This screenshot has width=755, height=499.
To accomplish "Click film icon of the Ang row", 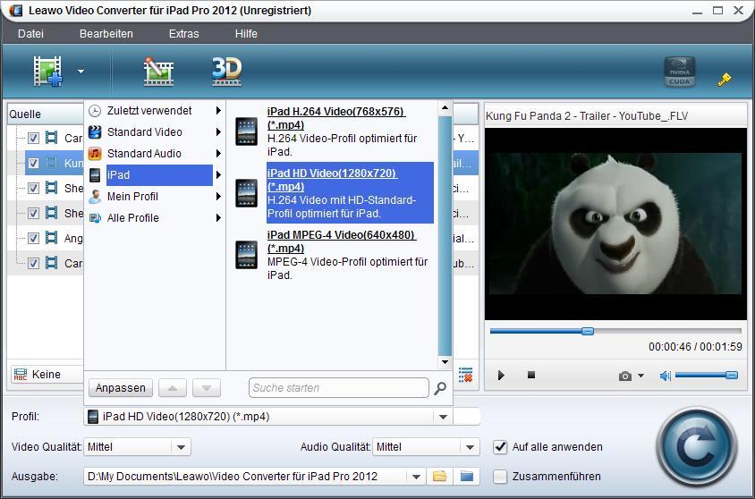I will (x=52, y=238).
